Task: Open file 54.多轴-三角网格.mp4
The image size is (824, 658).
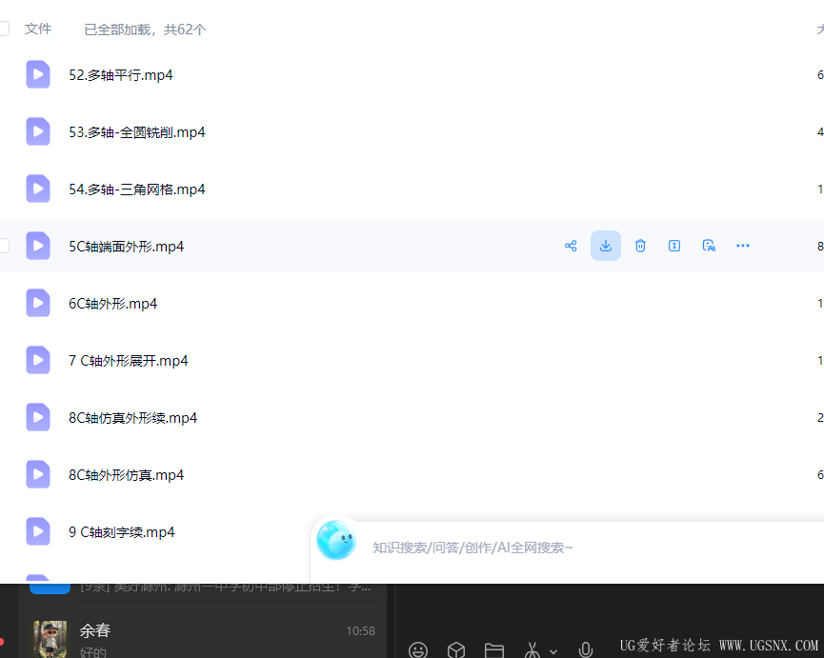Action: pos(136,189)
